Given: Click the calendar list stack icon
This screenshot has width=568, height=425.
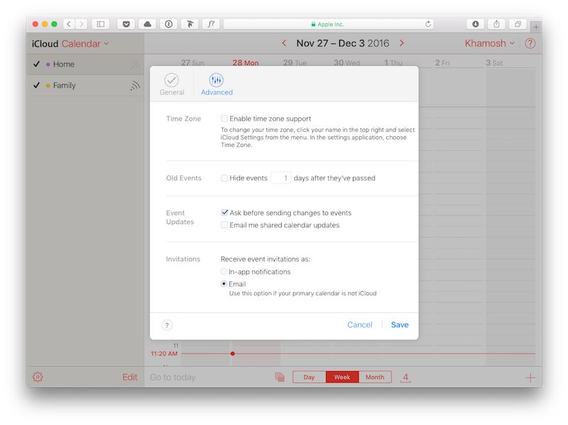Looking at the screenshot, I should 280,377.
